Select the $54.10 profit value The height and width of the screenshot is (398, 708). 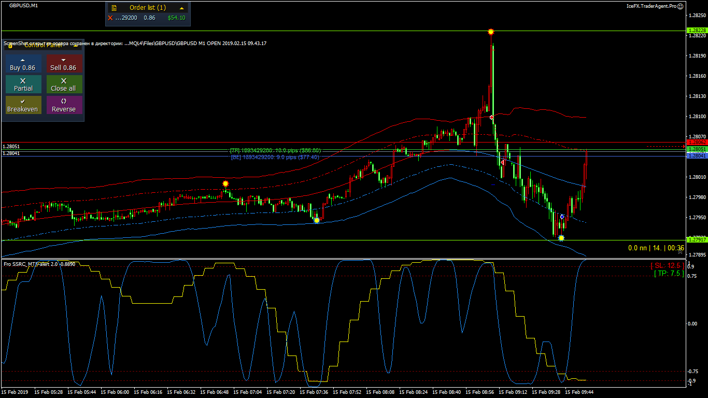coord(176,18)
